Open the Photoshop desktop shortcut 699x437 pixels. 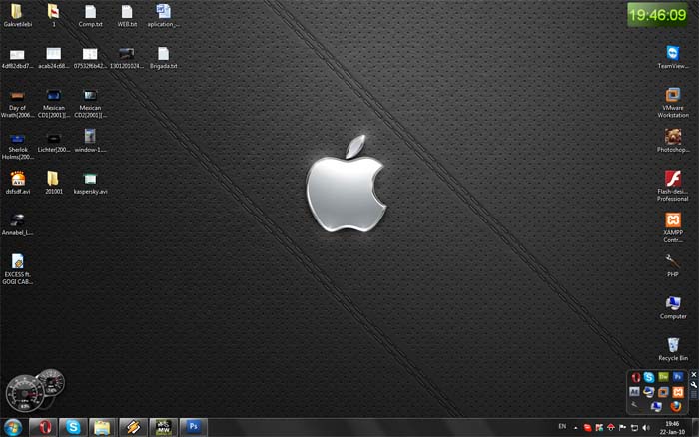673,141
